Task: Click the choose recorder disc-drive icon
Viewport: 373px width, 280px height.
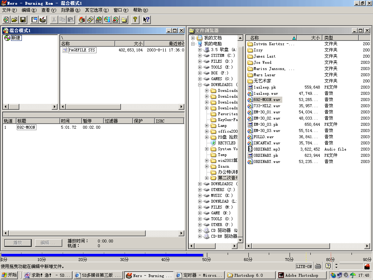Action: click(x=99, y=20)
